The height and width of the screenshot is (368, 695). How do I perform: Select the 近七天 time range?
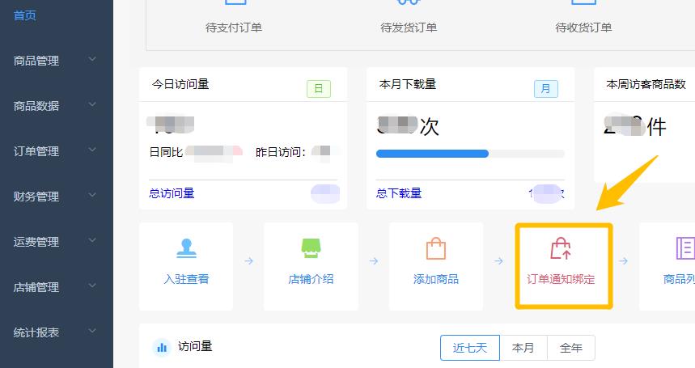point(470,348)
